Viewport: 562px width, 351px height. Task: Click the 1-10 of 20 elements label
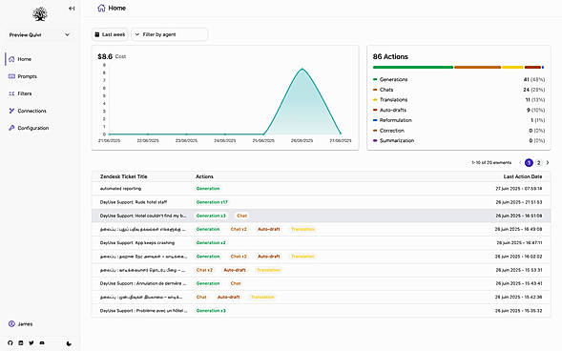491,162
